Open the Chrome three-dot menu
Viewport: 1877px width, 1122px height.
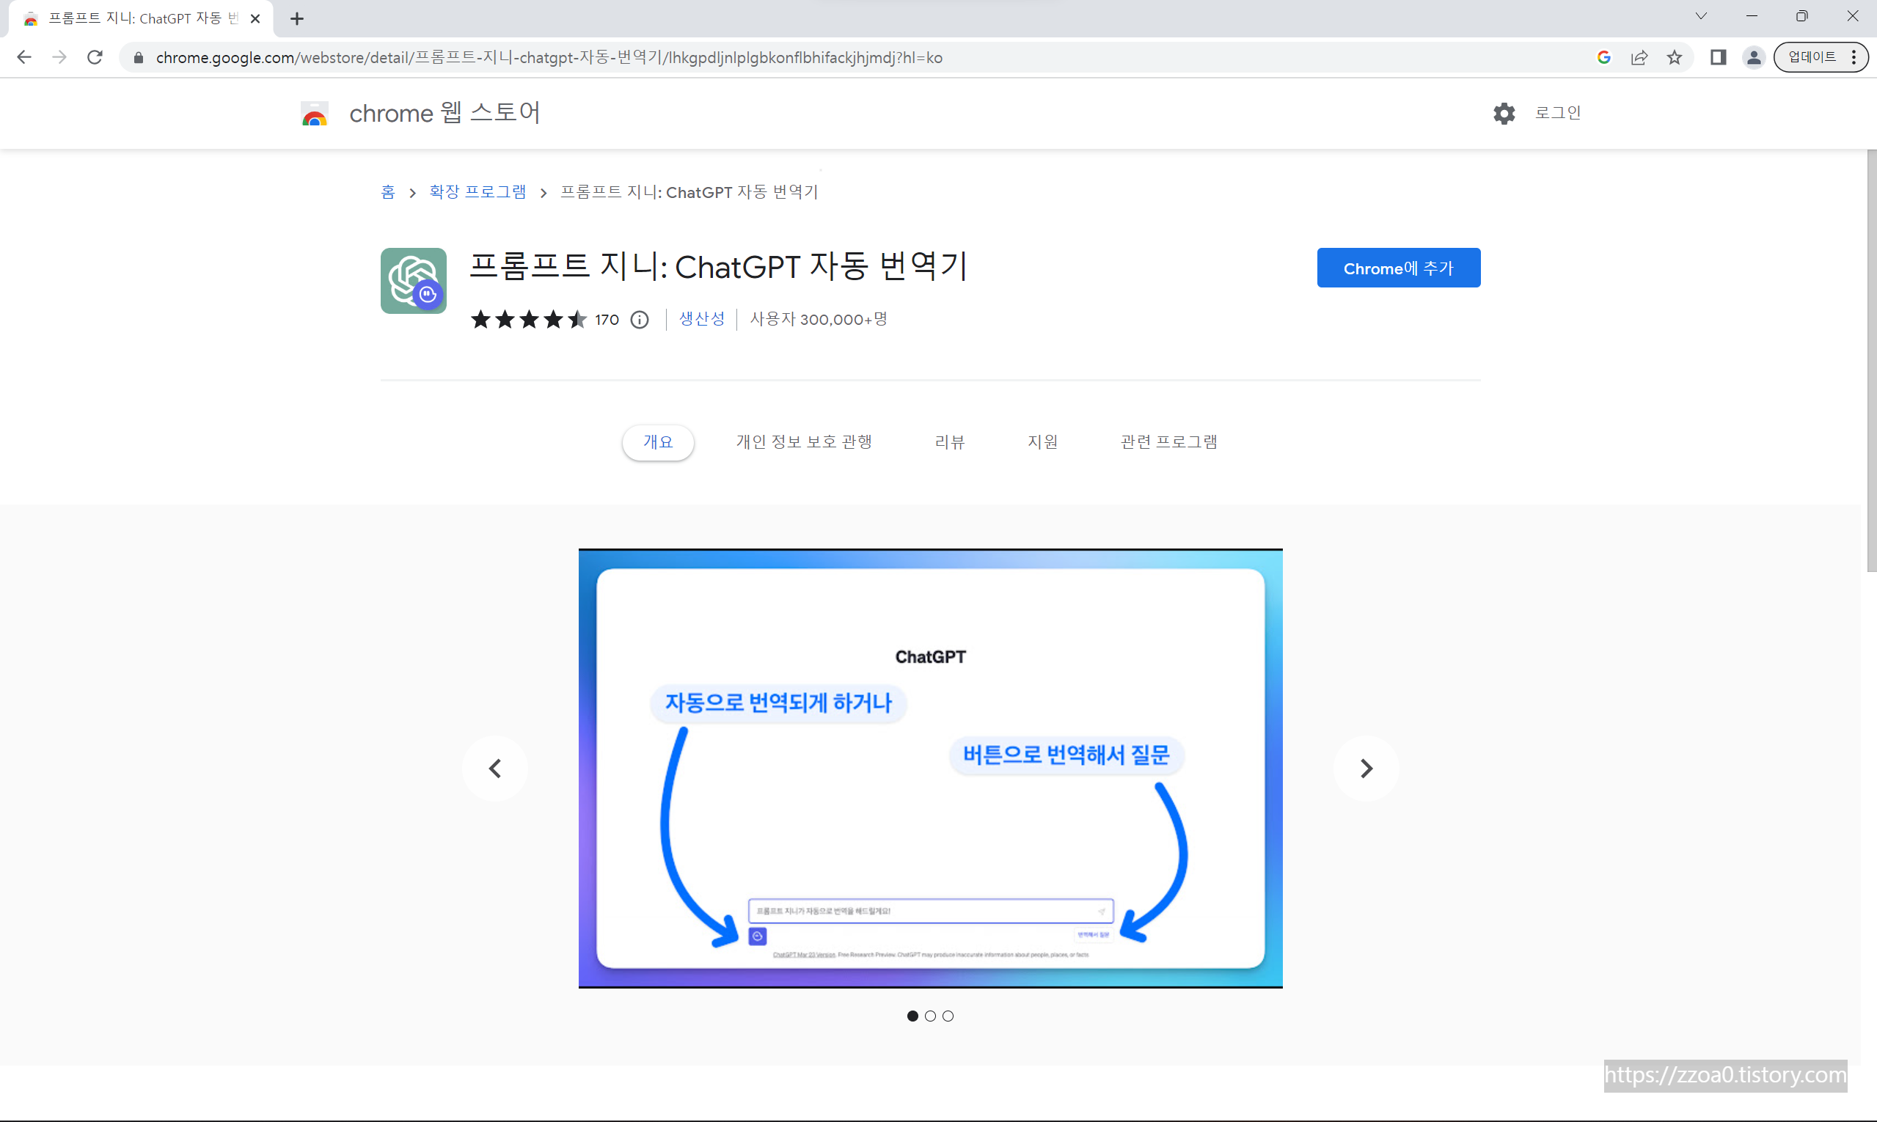1854,57
